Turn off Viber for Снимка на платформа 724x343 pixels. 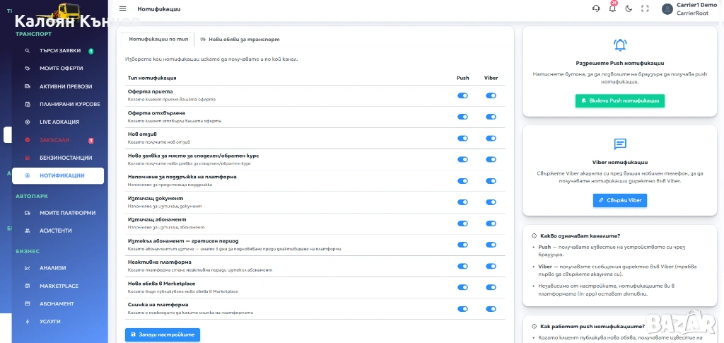(x=491, y=309)
